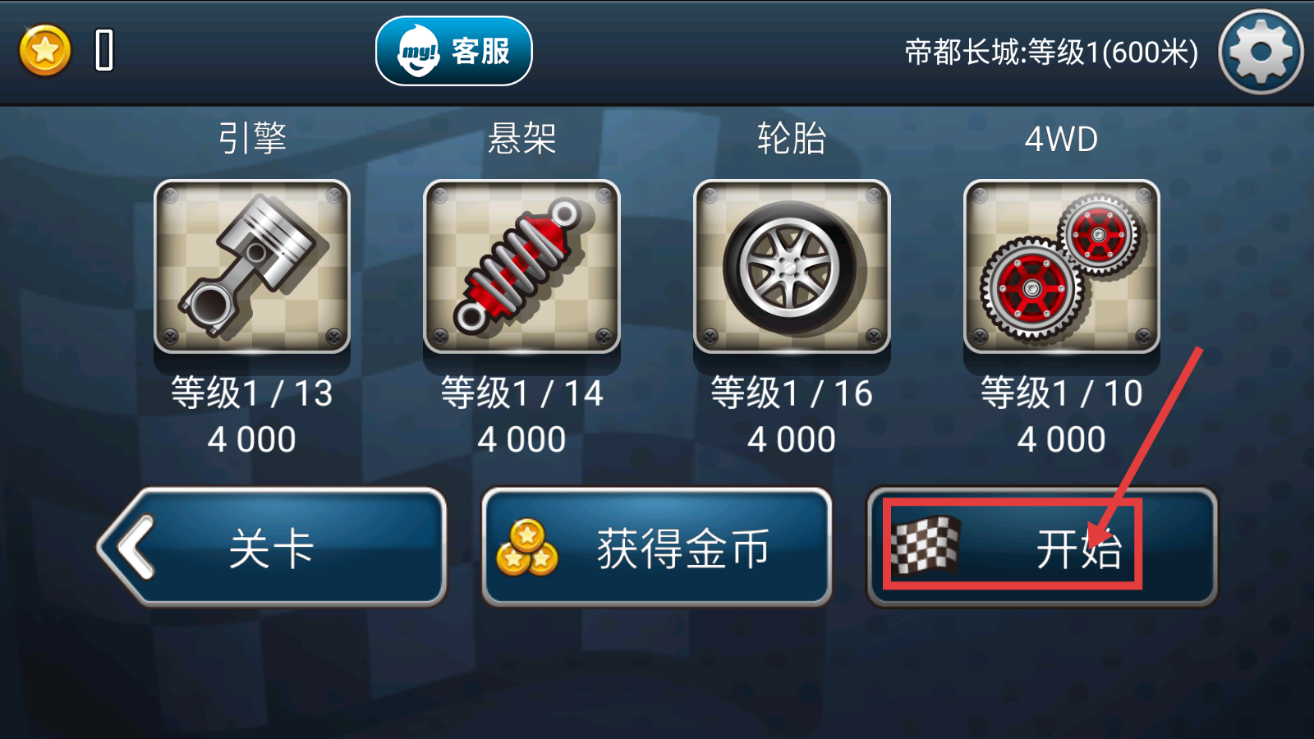The image size is (1314, 739).
Task: Upgrade the 4WD red gears icon
Action: click(1061, 267)
